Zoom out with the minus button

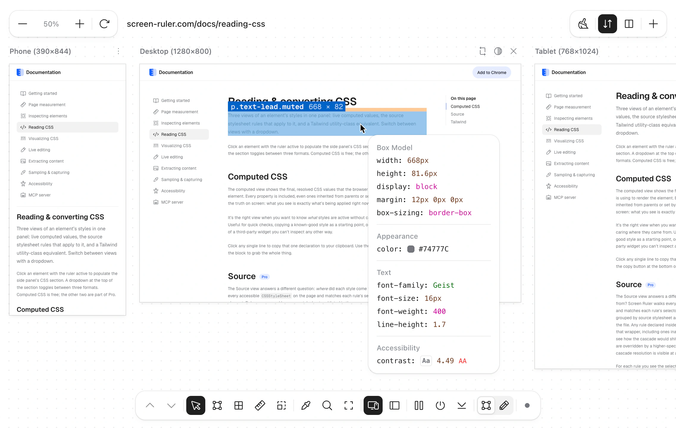coord(23,24)
